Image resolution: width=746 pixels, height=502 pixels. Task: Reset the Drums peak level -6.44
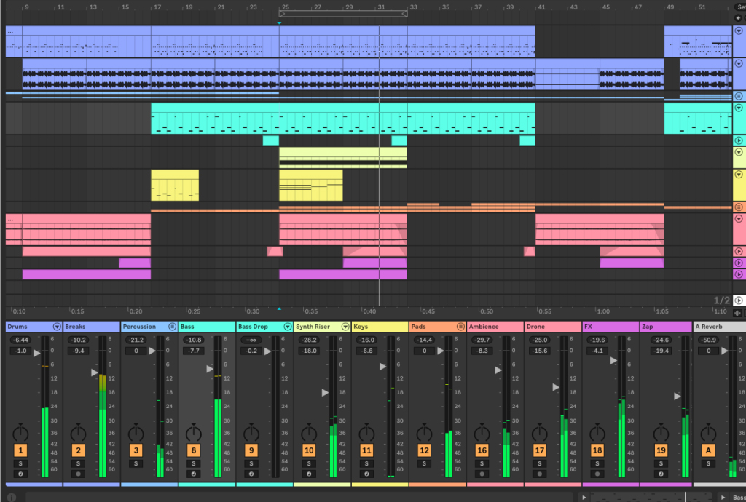[21, 340]
